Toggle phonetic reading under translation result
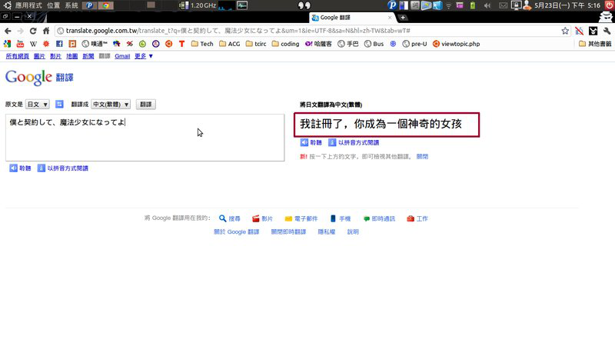The width and height of the screenshot is (615, 346). point(354,143)
